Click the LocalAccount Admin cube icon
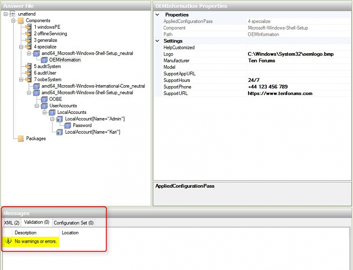Viewport: 353px width, 270px height. (60, 119)
